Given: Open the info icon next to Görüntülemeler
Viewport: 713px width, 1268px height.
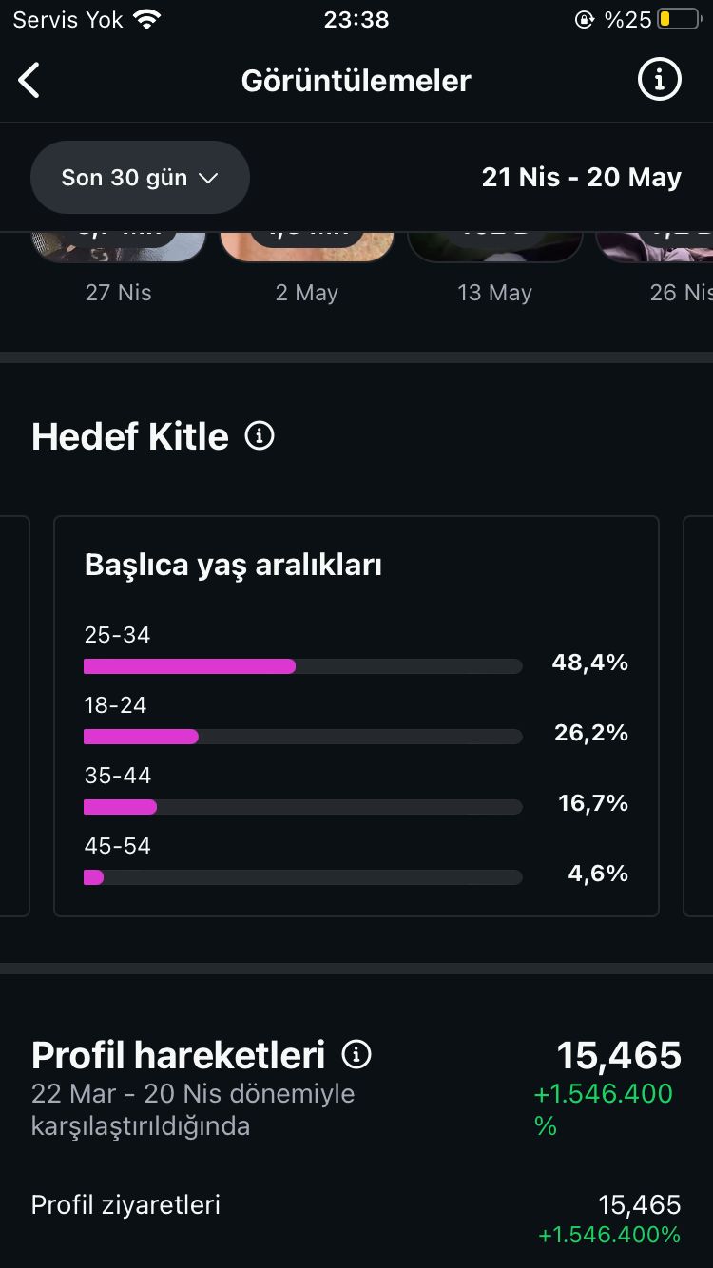Looking at the screenshot, I should pos(659,80).
